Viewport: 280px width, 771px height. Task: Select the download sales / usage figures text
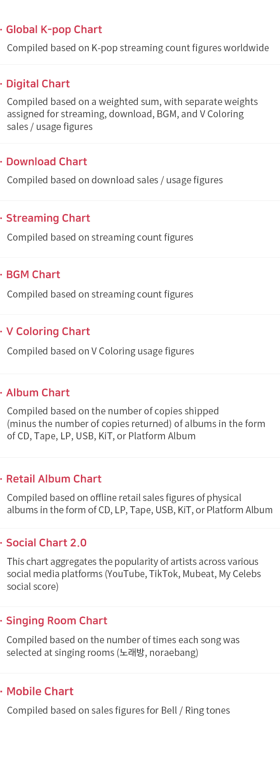[115, 180]
